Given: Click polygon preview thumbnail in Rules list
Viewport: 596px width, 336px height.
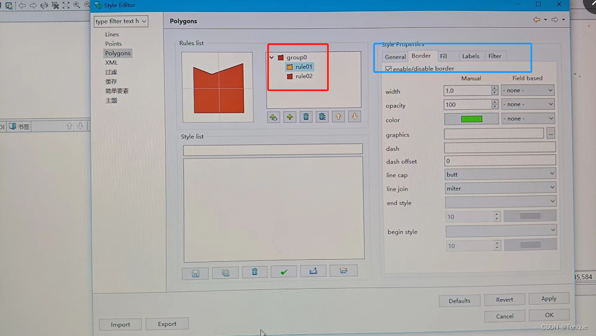Looking at the screenshot, I should pos(218,88).
